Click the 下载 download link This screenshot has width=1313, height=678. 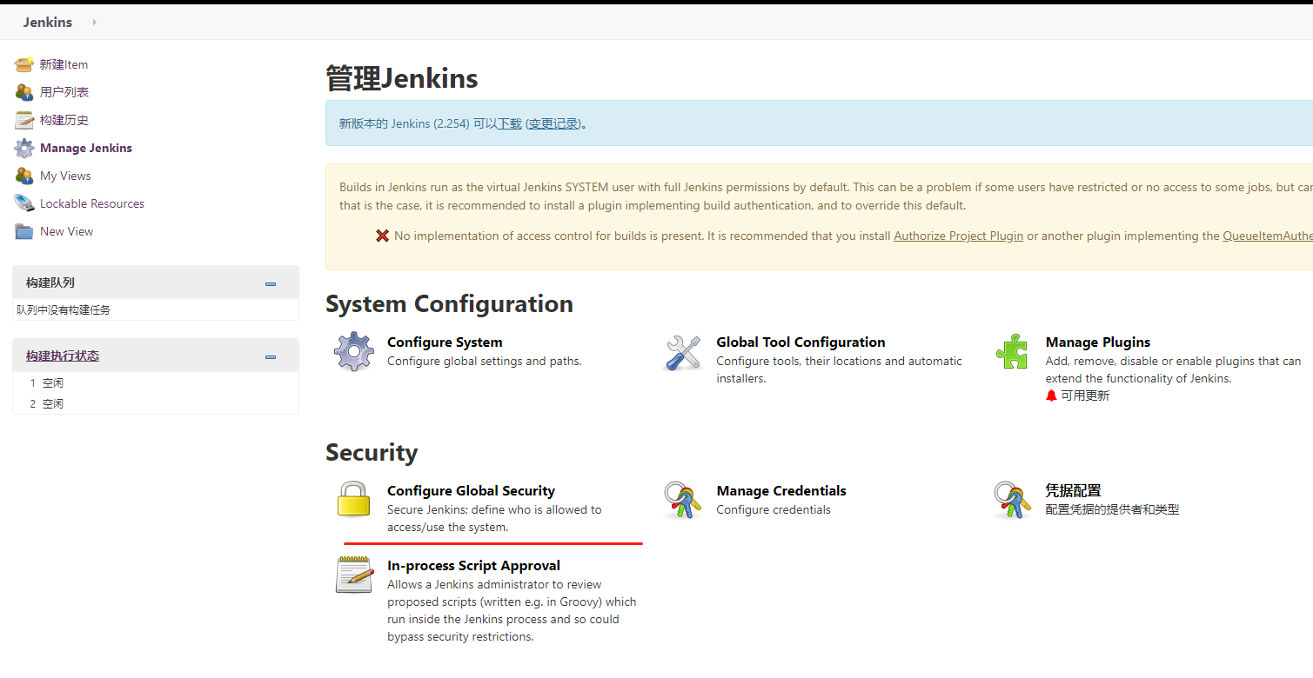click(x=509, y=123)
